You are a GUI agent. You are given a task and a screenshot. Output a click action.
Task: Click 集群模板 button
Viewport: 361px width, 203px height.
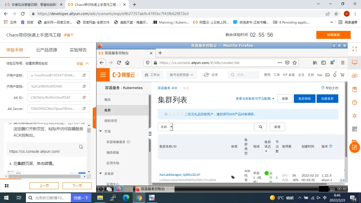(x=305, y=99)
